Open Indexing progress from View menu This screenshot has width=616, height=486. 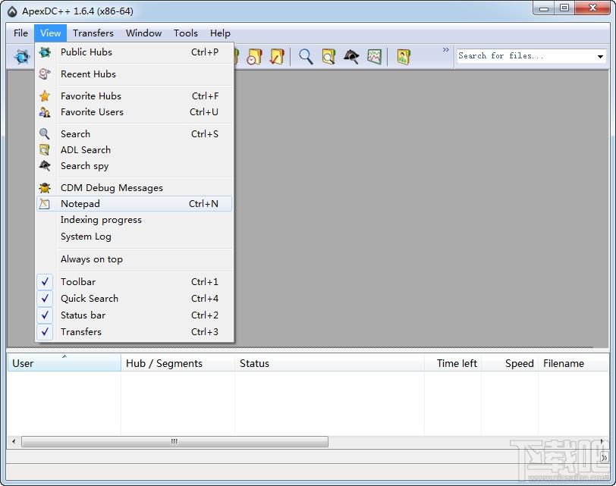click(x=134, y=220)
